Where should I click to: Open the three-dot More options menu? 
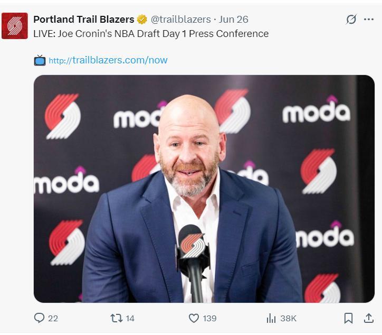tap(369, 20)
